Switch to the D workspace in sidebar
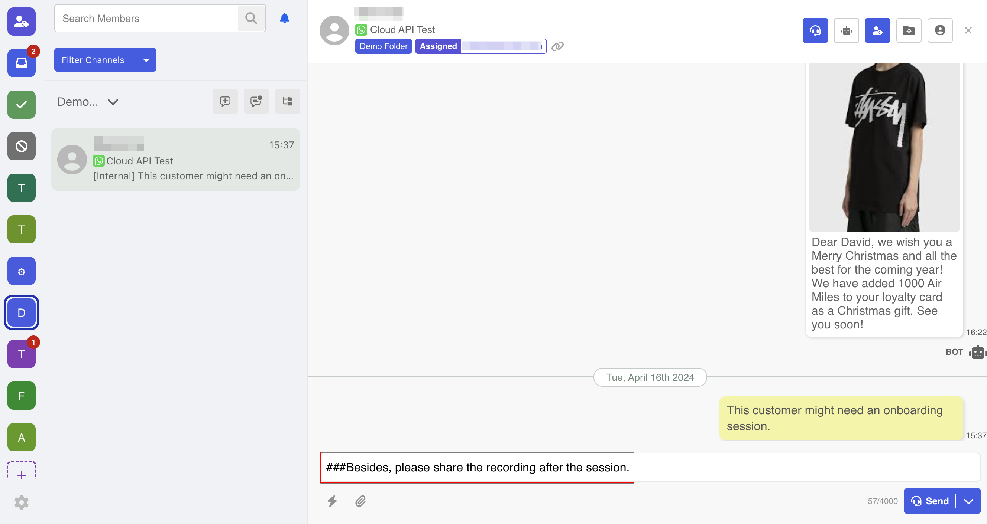Image resolution: width=987 pixels, height=524 pixels. (x=22, y=313)
